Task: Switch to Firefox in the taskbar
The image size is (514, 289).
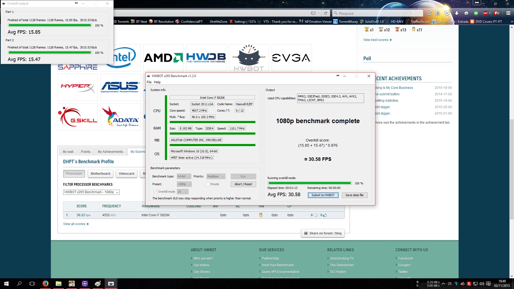Action: click(45, 284)
